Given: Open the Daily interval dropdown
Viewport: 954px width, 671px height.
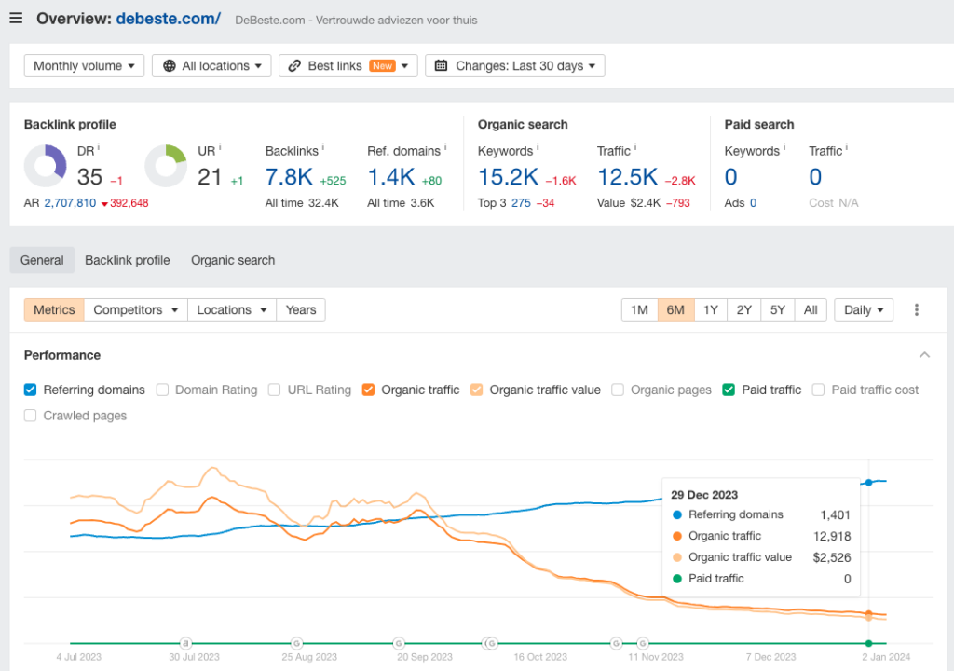Looking at the screenshot, I should [x=864, y=310].
